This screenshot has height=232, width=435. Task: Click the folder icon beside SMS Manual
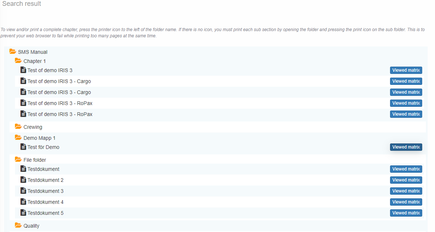(13, 52)
